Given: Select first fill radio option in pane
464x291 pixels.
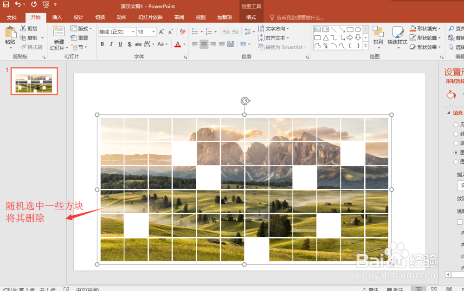Looking at the screenshot, I should (x=456, y=125).
